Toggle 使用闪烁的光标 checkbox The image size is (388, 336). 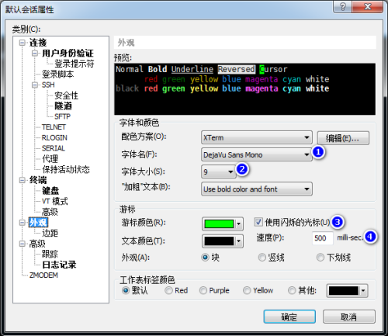tap(258, 222)
